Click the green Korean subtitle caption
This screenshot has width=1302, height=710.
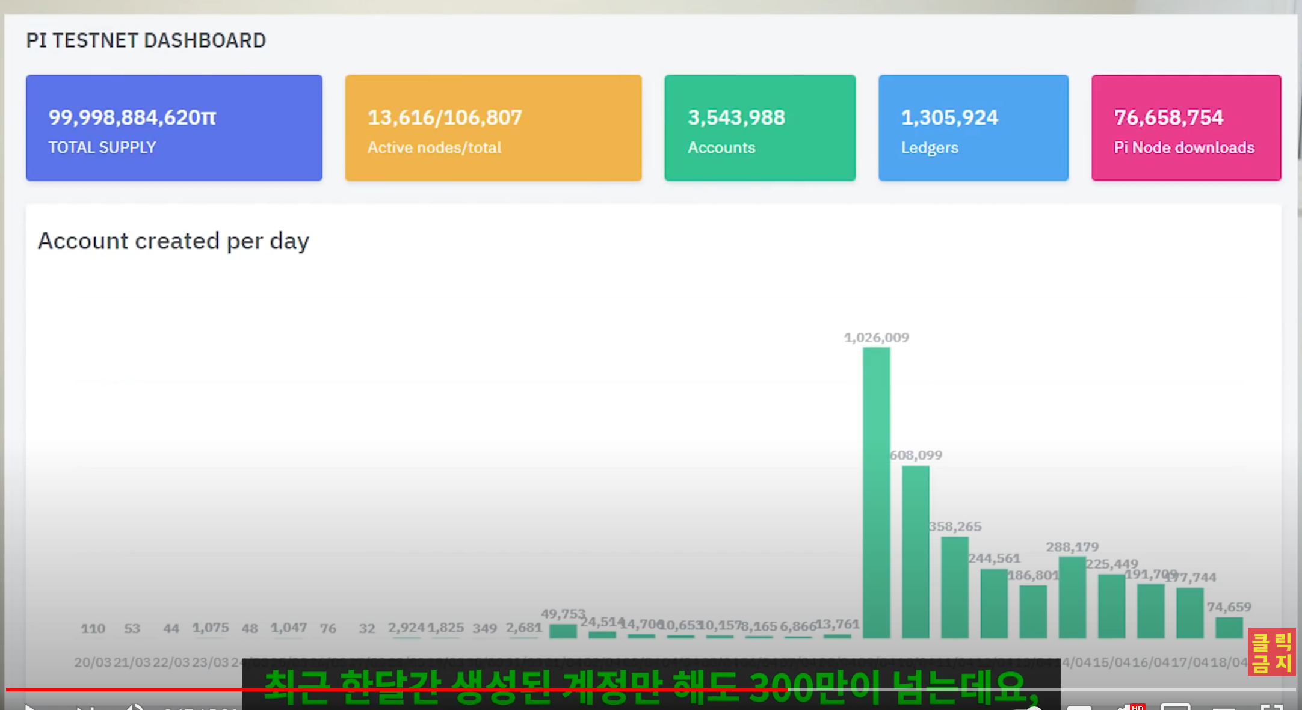tap(651, 687)
